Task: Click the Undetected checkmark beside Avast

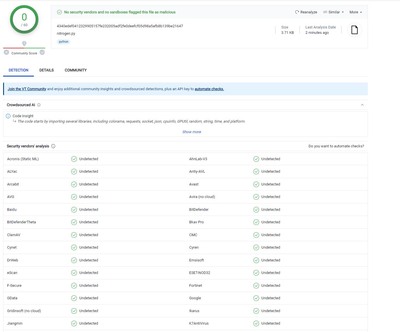Action: point(256,184)
